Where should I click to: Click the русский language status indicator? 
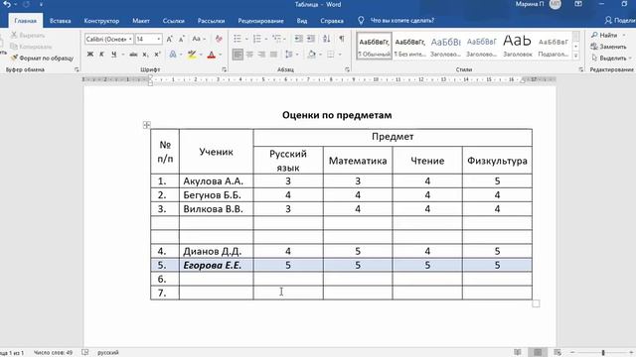coord(108,353)
